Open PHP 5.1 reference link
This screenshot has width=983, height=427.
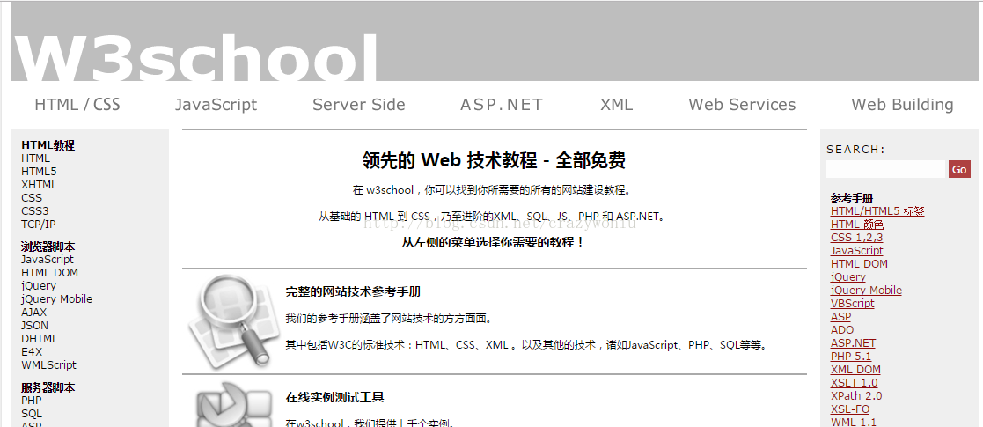point(851,357)
